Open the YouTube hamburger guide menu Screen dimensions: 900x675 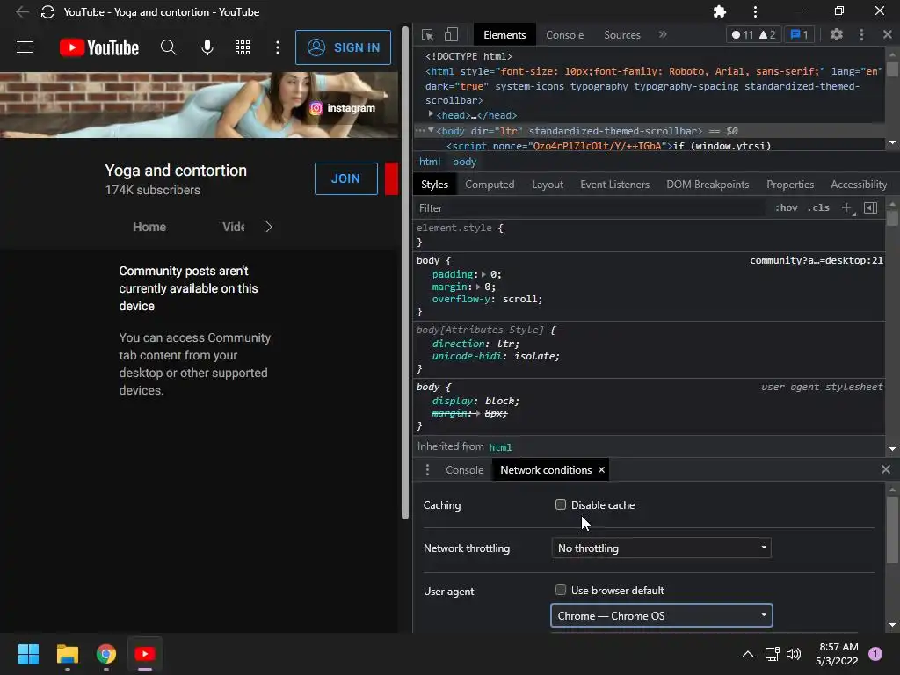[x=24, y=47]
